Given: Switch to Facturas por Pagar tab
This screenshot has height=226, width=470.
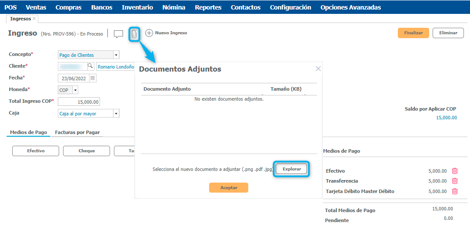Looking at the screenshot, I should click(77, 132).
